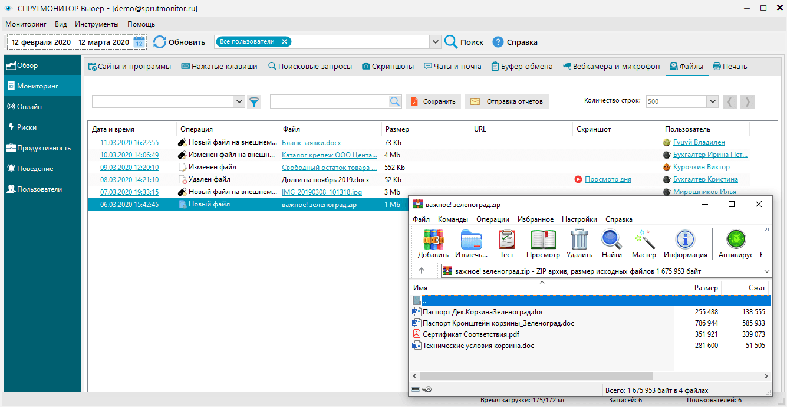The image size is (787, 407).
Task: Click the magnifier icon in search field
Action: pos(395,101)
